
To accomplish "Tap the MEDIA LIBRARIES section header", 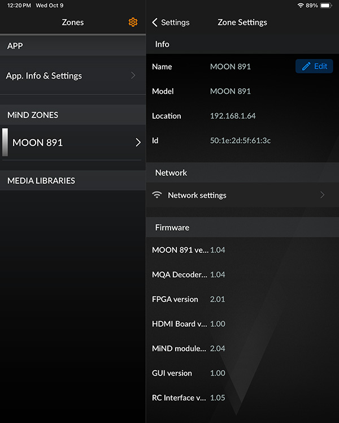I will [x=73, y=180].
